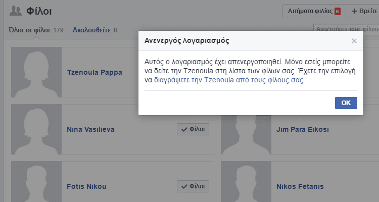Click Fotis Nikou's profile picture

pos(36,182)
